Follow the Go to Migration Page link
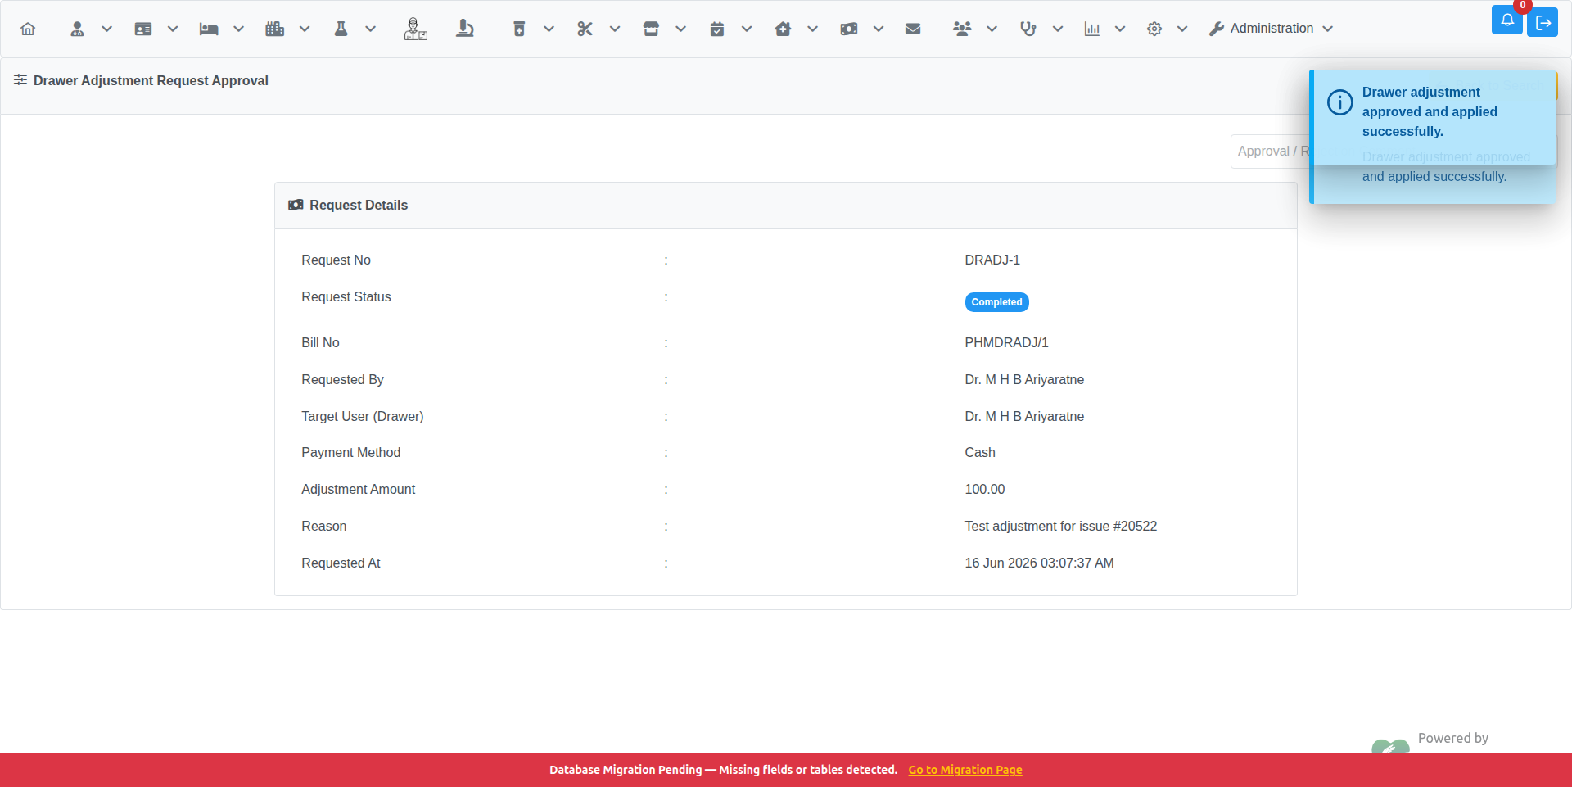The width and height of the screenshot is (1572, 787). (x=964, y=770)
